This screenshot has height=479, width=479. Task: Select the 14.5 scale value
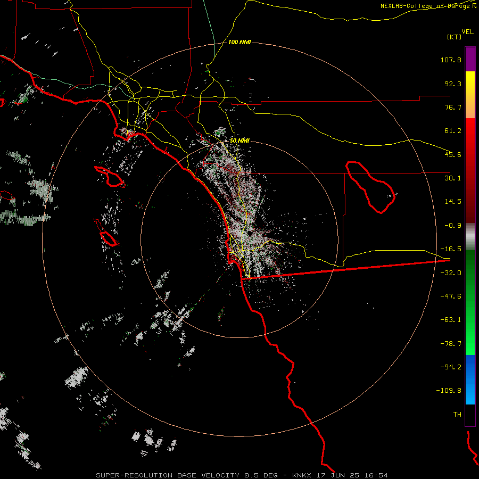pyautogui.click(x=453, y=202)
